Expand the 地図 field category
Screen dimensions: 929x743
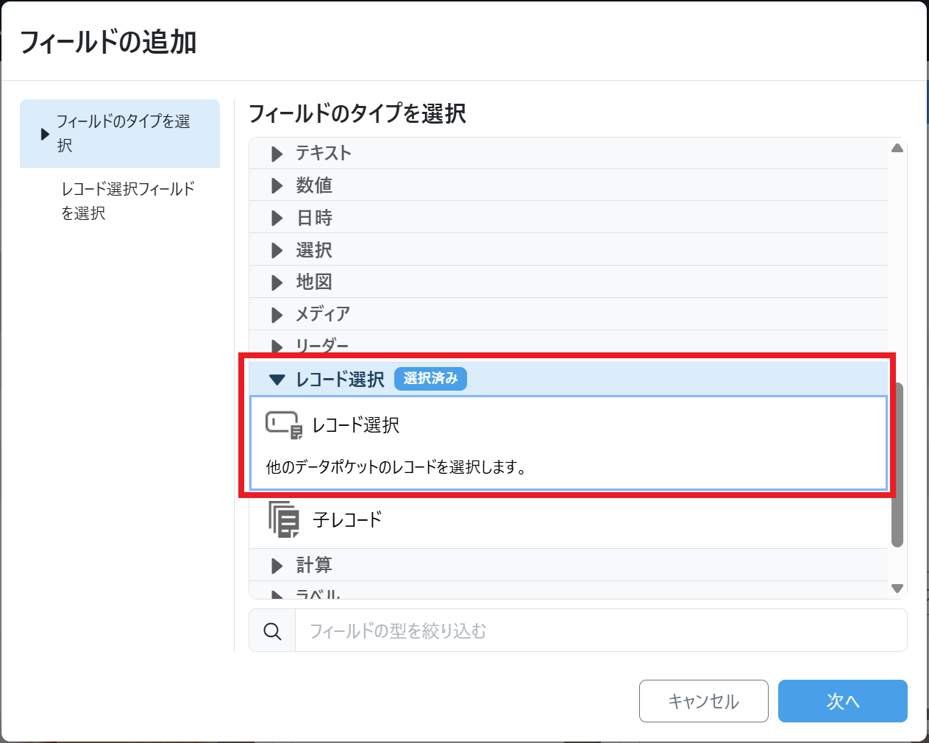314,282
